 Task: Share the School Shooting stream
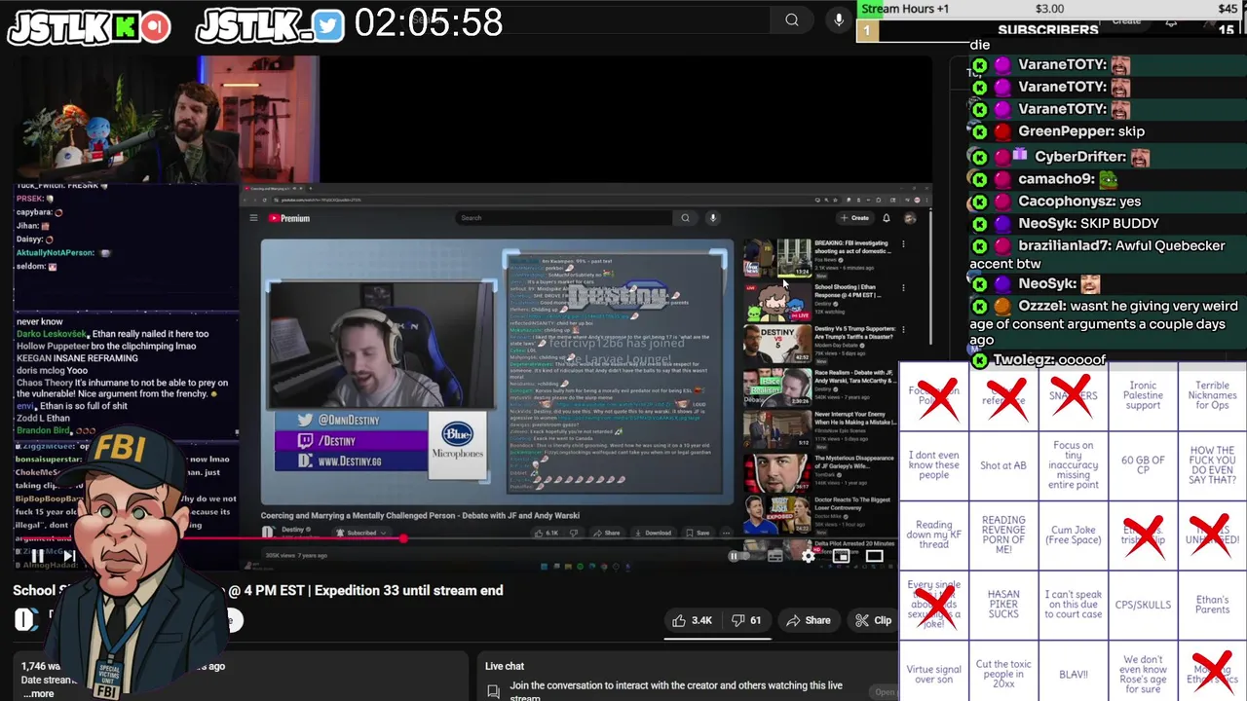(x=809, y=620)
